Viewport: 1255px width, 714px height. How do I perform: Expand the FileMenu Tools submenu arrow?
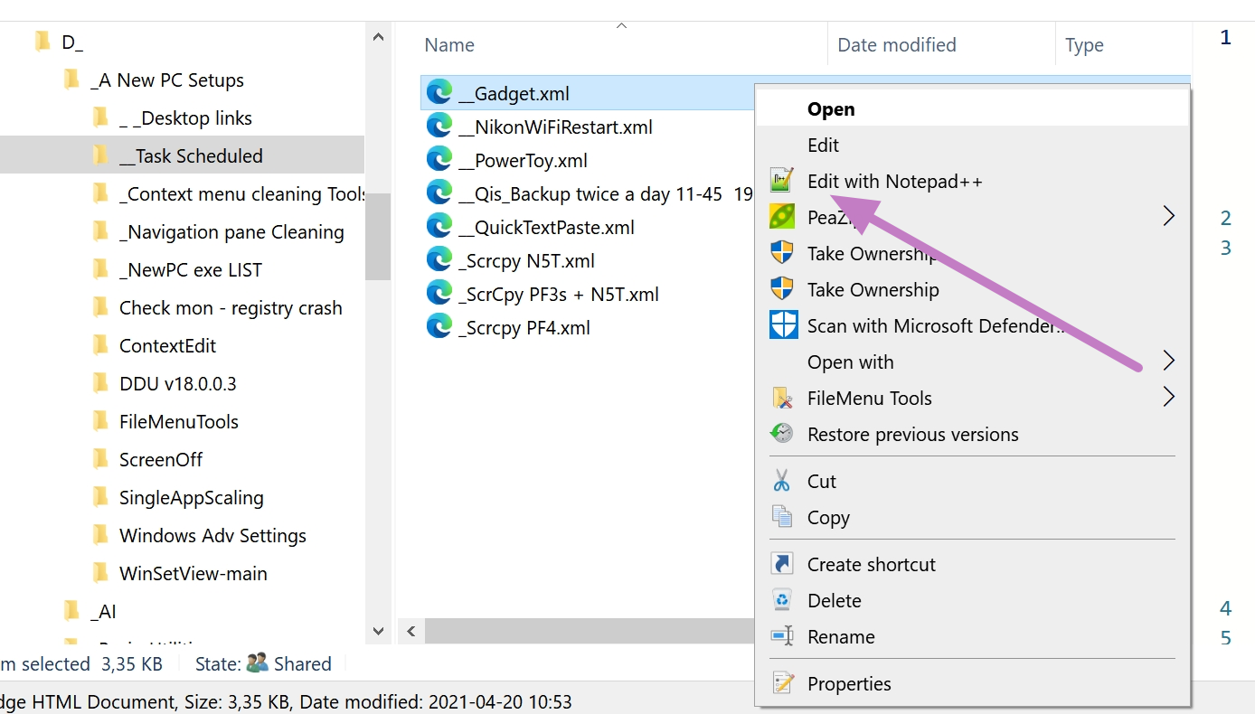[x=1168, y=398]
